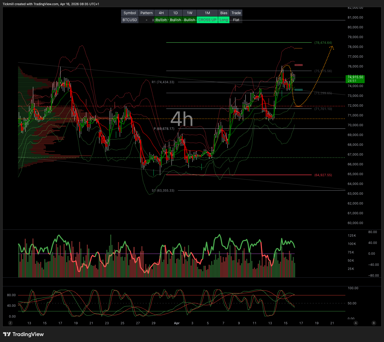The width and height of the screenshot is (384, 342).
Task: Click the Flat trade status cell
Action: pos(236,20)
